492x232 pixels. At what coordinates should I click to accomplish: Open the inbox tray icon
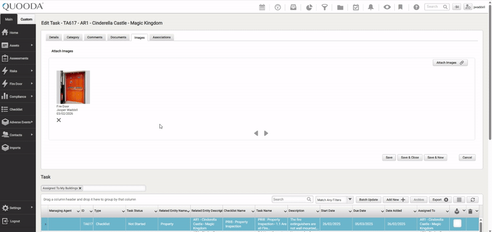pyautogui.click(x=293, y=7)
